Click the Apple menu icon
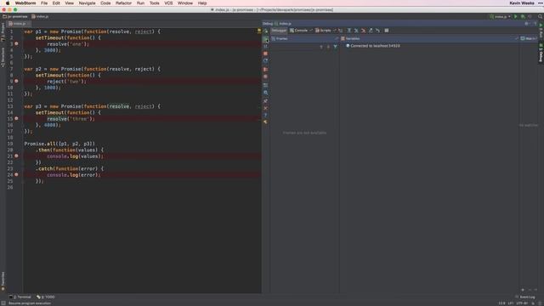This screenshot has width=544, height=306. point(8,3)
